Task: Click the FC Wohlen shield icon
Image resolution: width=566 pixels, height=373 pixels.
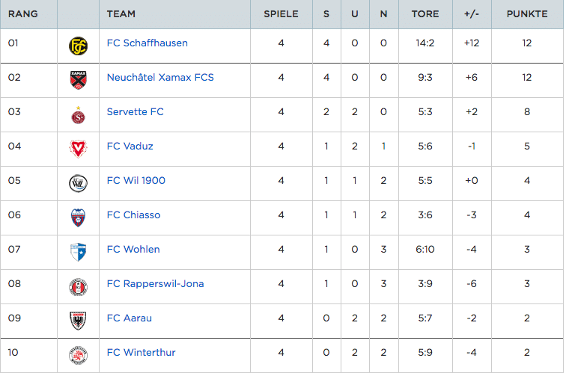Action: pyautogui.click(x=78, y=252)
